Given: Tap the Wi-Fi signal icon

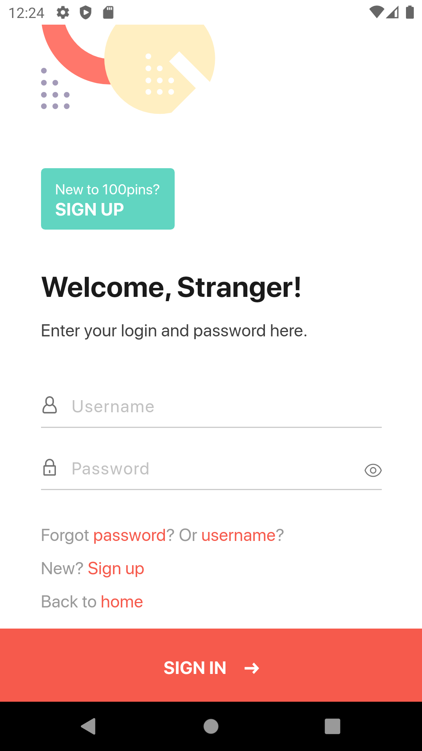Looking at the screenshot, I should point(376,13).
